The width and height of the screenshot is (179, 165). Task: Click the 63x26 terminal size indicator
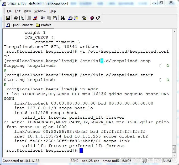[x=127, y=161]
